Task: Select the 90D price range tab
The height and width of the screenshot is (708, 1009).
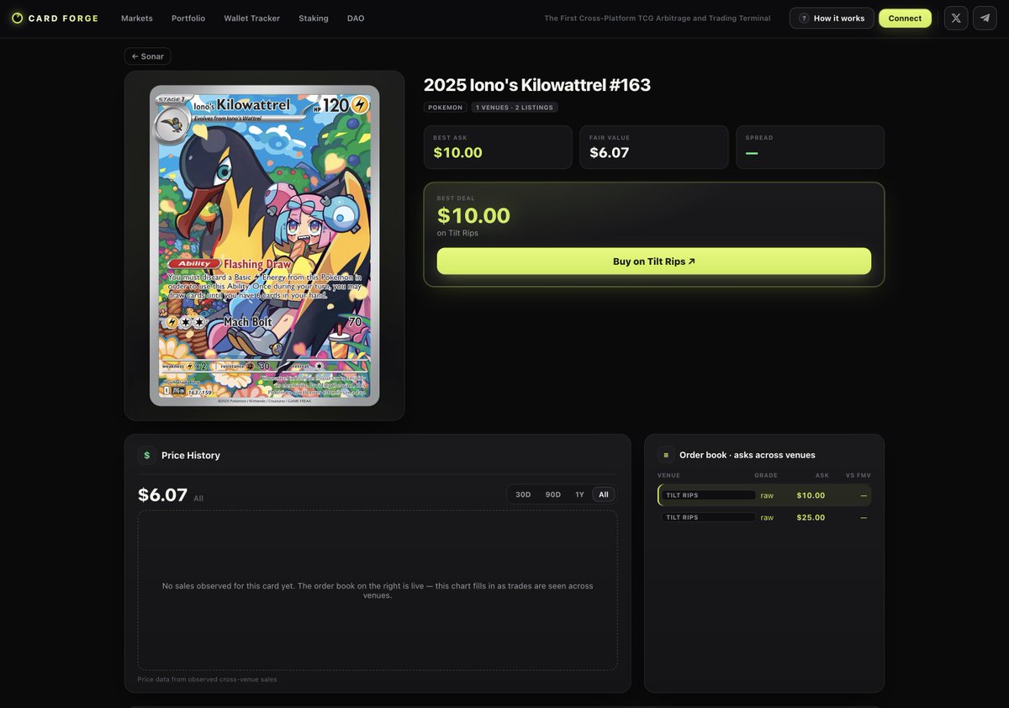Action: (552, 494)
